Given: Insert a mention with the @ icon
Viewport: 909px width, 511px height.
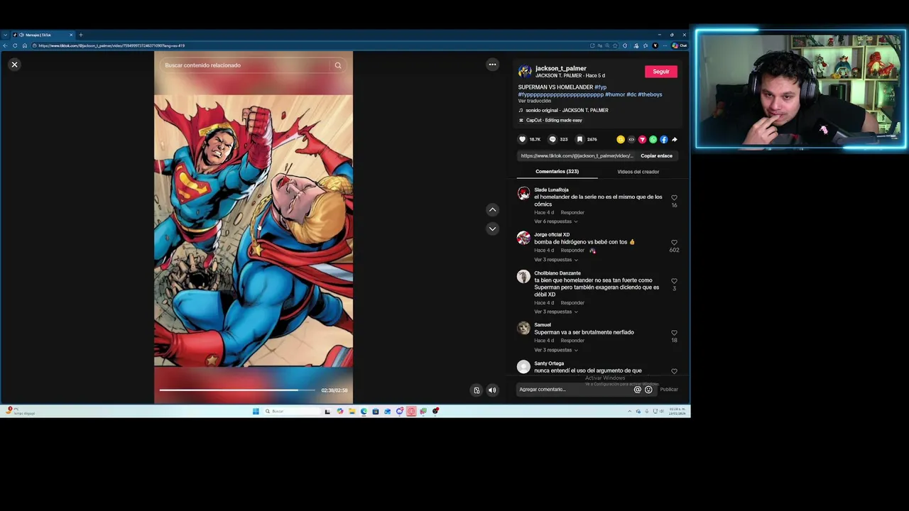Looking at the screenshot, I should 637,390.
